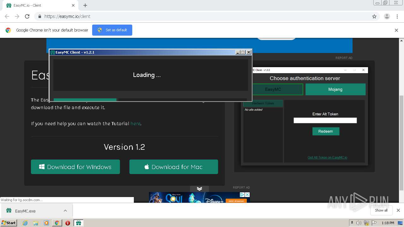Collapse the bottom ad with the chevron
404x227 pixels.
(199, 189)
